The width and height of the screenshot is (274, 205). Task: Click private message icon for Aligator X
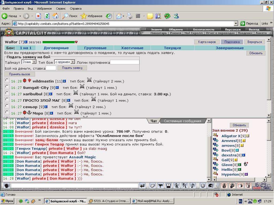coord(215,135)
